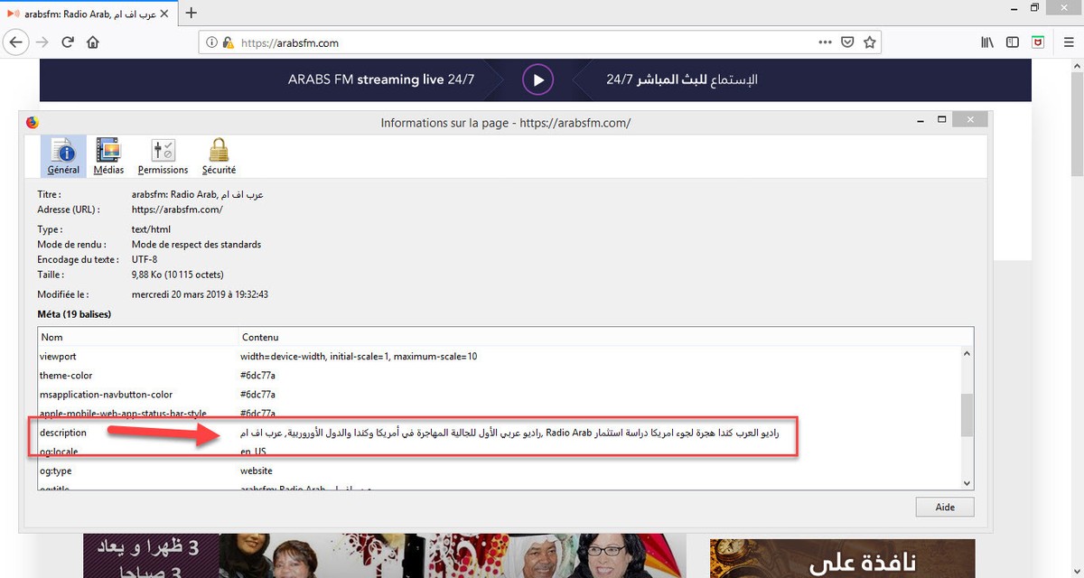Viewport: 1084px width, 578px height.
Task: Open a new browser tab
Action: click(191, 13)
